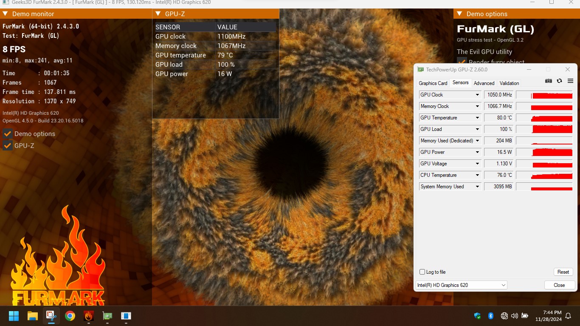Click the GPU-Z refresh sensors icon
This screenshot has height=326, width=580.
[559, 81]
